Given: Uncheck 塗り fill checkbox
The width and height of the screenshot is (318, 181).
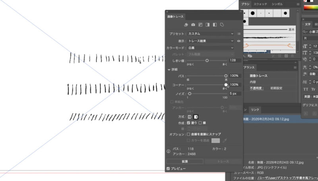Looking at the screenshot, I should tap(188, 123).
